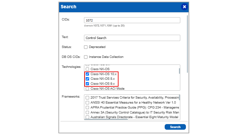Viewport: 248px width, 135px height.
Task: Select the ANSSI 40 Essential Measures checkbox
Action: pos(87,103)
